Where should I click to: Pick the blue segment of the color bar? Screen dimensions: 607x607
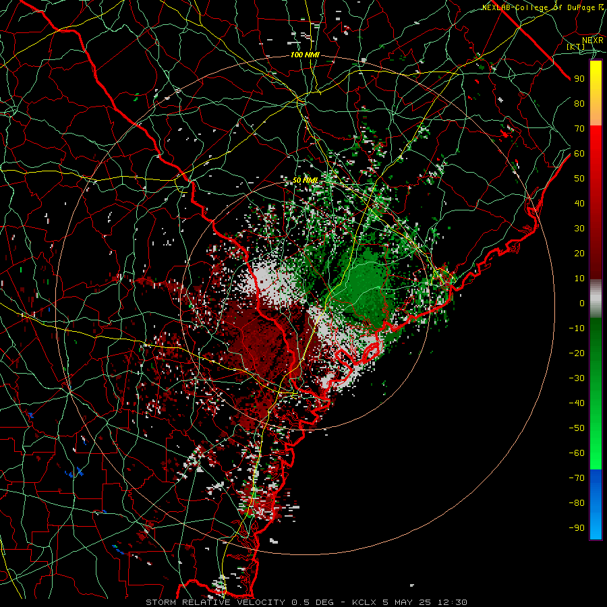596,504
